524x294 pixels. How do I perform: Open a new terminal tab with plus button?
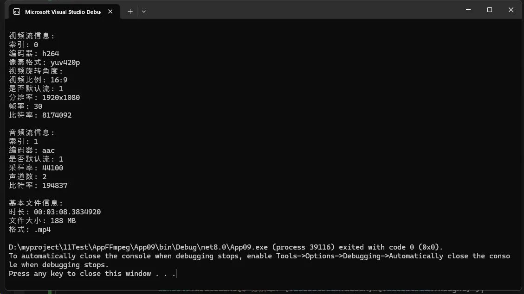point(130,12)
